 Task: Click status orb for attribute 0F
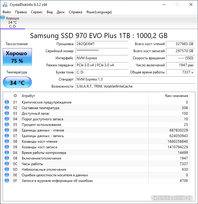coord(7,180)
